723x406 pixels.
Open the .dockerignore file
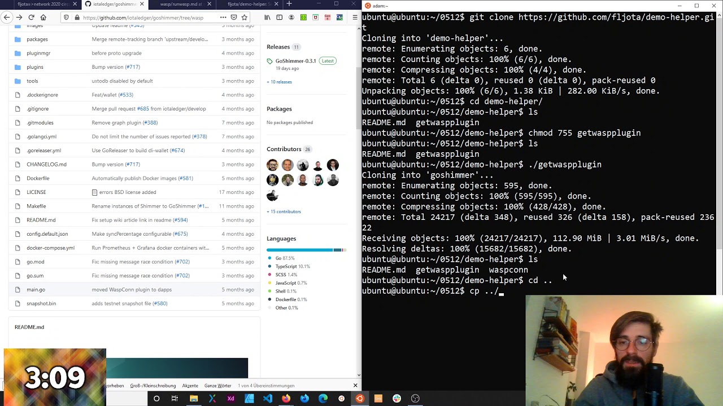(42, 95)
